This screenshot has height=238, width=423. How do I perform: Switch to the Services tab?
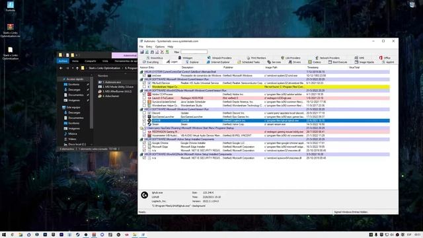pos(274,62)
